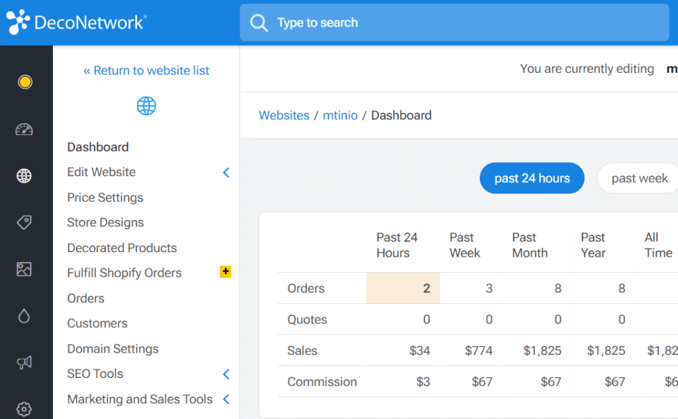
Task: Click the yellow plus badge on Fulfill Shopify Orders
Action: point(225,271)
